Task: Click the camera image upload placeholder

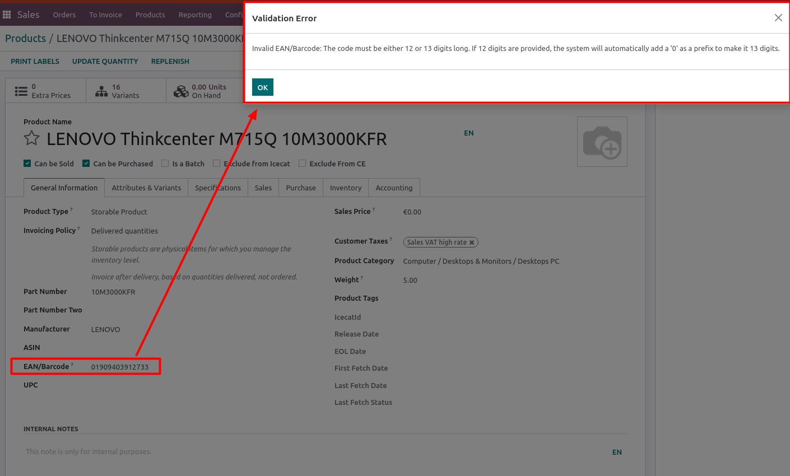Action: pyautogui.click(x=602, y=142)
